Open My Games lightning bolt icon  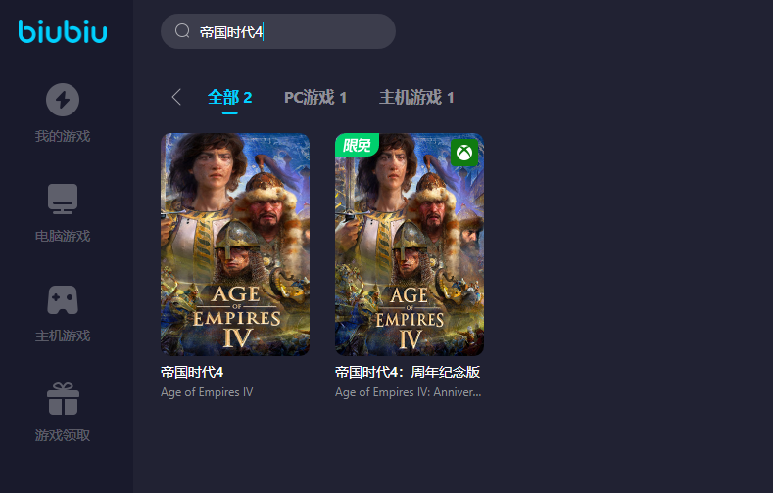pyautogui.click(x=63, y=100)
